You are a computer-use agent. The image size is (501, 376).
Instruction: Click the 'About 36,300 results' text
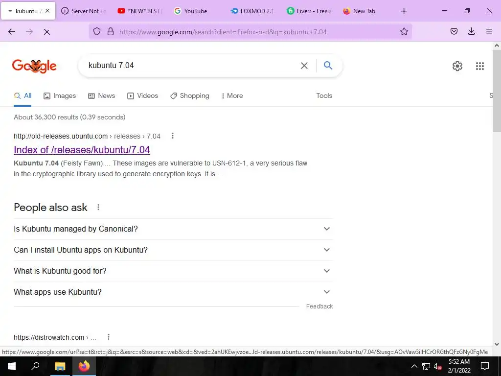pyautogui.click(x=69, y=117)
